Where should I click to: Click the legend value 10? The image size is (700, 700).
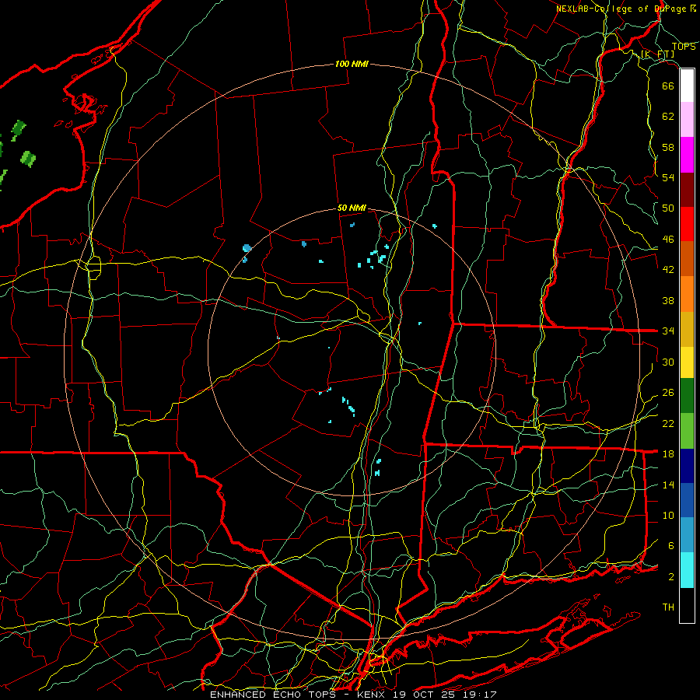pos(668,515)
